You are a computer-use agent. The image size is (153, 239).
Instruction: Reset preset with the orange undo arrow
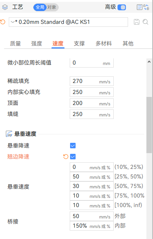3,22
